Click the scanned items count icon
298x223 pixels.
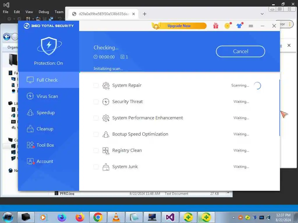(x=123, y=57)
